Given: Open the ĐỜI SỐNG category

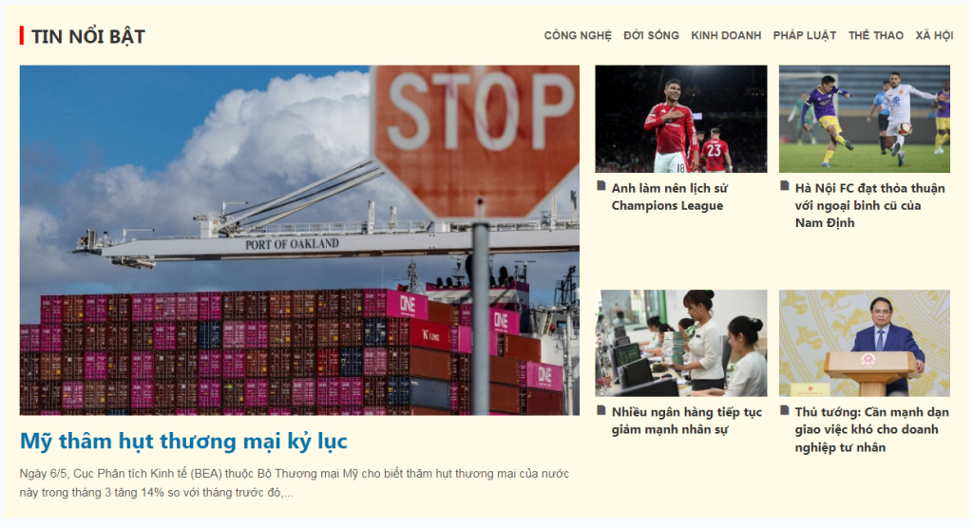Looking at the screenshot, I should point(651,35).
